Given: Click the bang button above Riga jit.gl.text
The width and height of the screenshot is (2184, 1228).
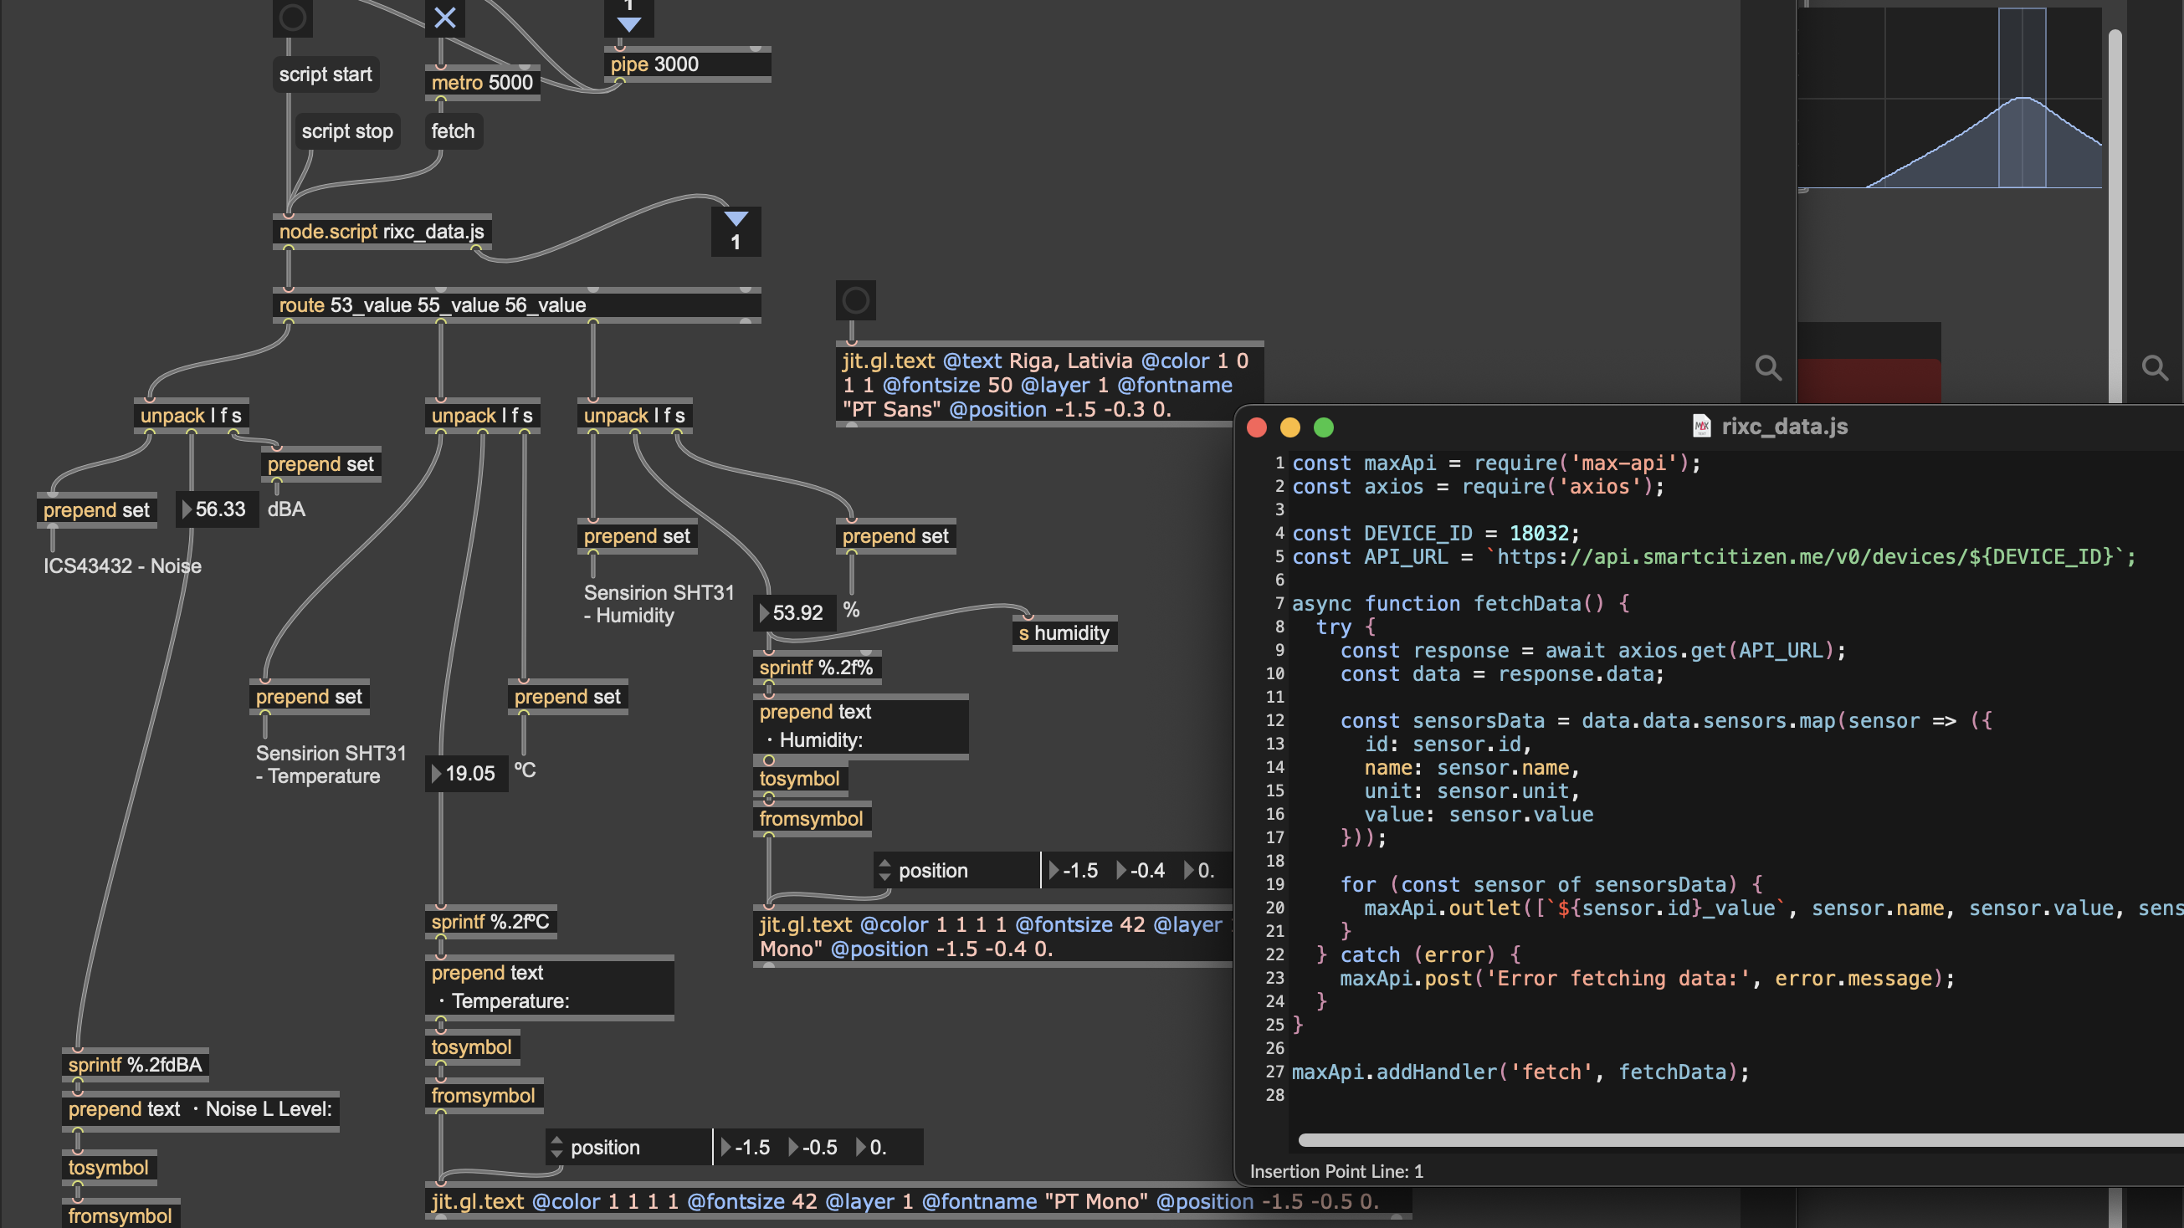Looking at the screenshot, I should click(855, 300).
